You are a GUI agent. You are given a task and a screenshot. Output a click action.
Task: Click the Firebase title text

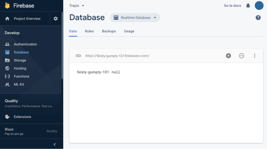pos(24,6)
